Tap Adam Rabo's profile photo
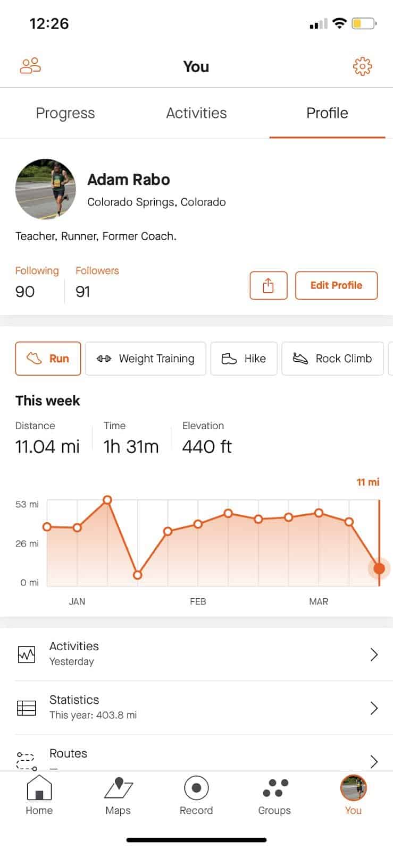Screen dimensions: 393x850 coord(46,190)
